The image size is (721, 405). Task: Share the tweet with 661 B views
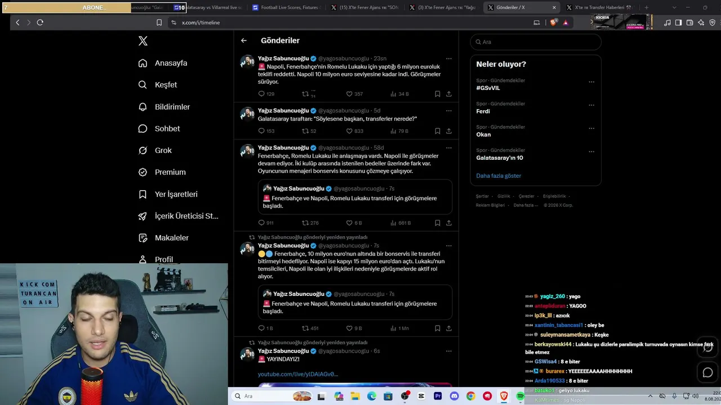449,223
